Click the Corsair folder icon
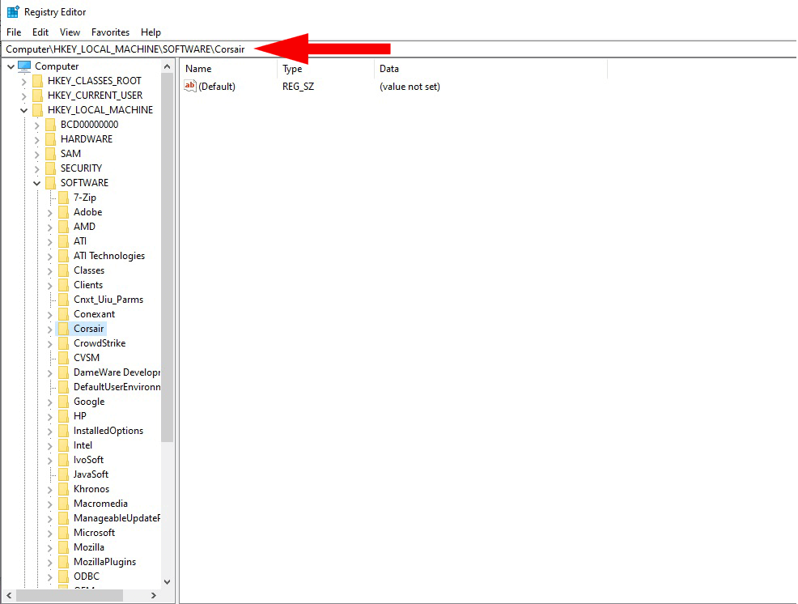798x604 pixels. point(63,329)
